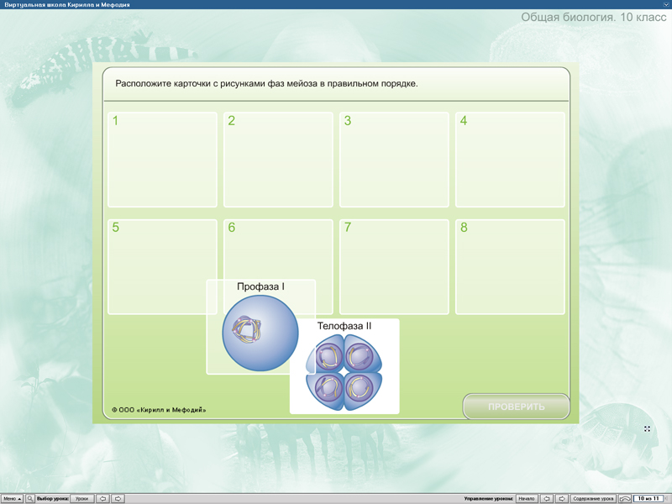Open the Меню dropdown in the bottom bar

click(x=12, y=498)
